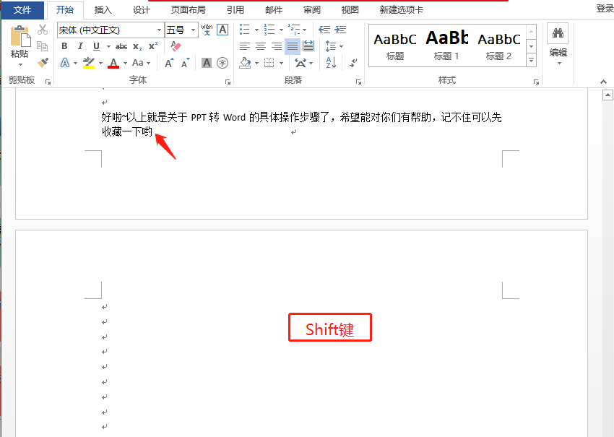Toggle subscript formatting

click(137, 47)
